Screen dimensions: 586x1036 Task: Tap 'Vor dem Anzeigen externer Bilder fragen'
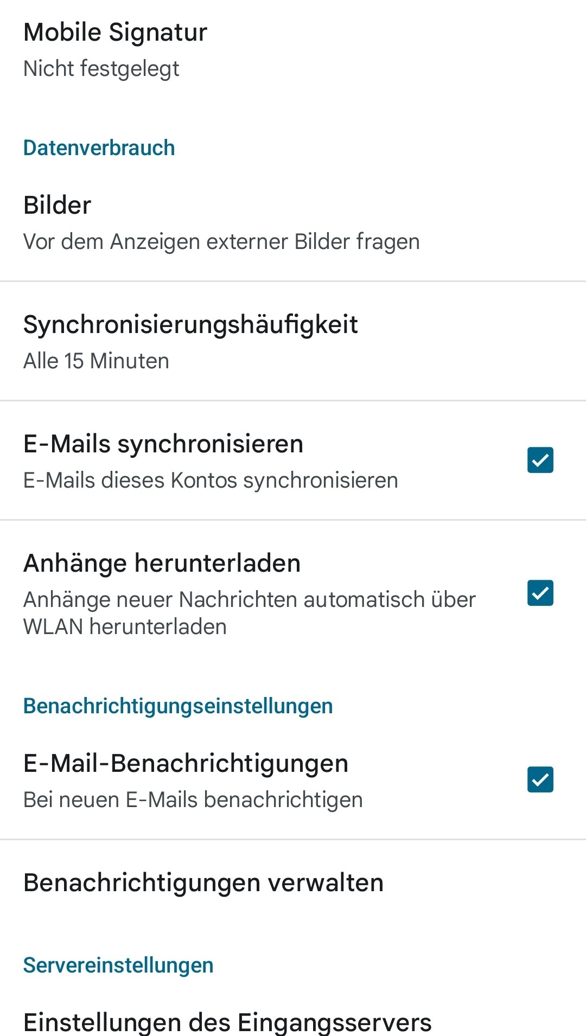tap(221, 241)
